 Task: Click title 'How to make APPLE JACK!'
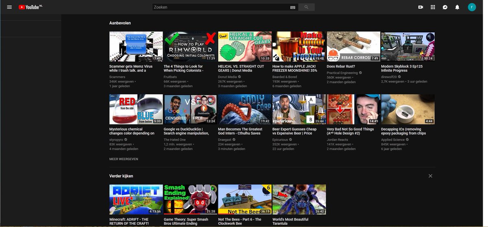pos(295,68)
